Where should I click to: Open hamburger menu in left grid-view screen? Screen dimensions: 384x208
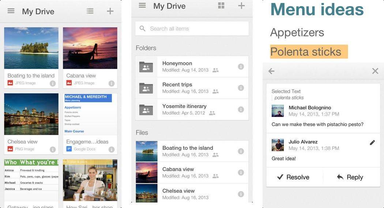coord(11,11)
